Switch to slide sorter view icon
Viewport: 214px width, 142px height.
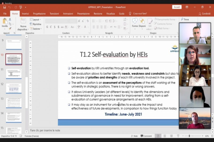point(165,136)
